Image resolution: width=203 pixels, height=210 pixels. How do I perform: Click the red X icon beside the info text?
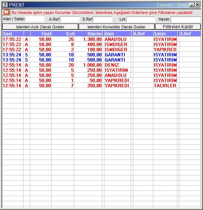(6, 12)
